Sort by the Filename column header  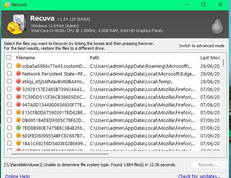(51, 57)
